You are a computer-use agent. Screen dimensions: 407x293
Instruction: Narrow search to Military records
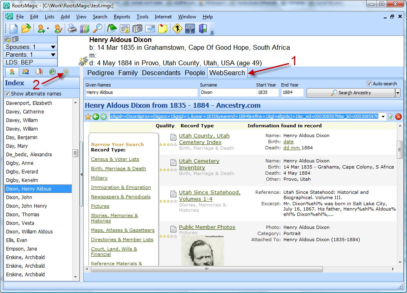pyautogui.click(x=99, y=178)
